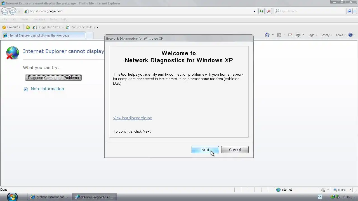The width and height of the screenshot is (358, 201).
Task: Click the Live Search input box
Action: (310, 11)
